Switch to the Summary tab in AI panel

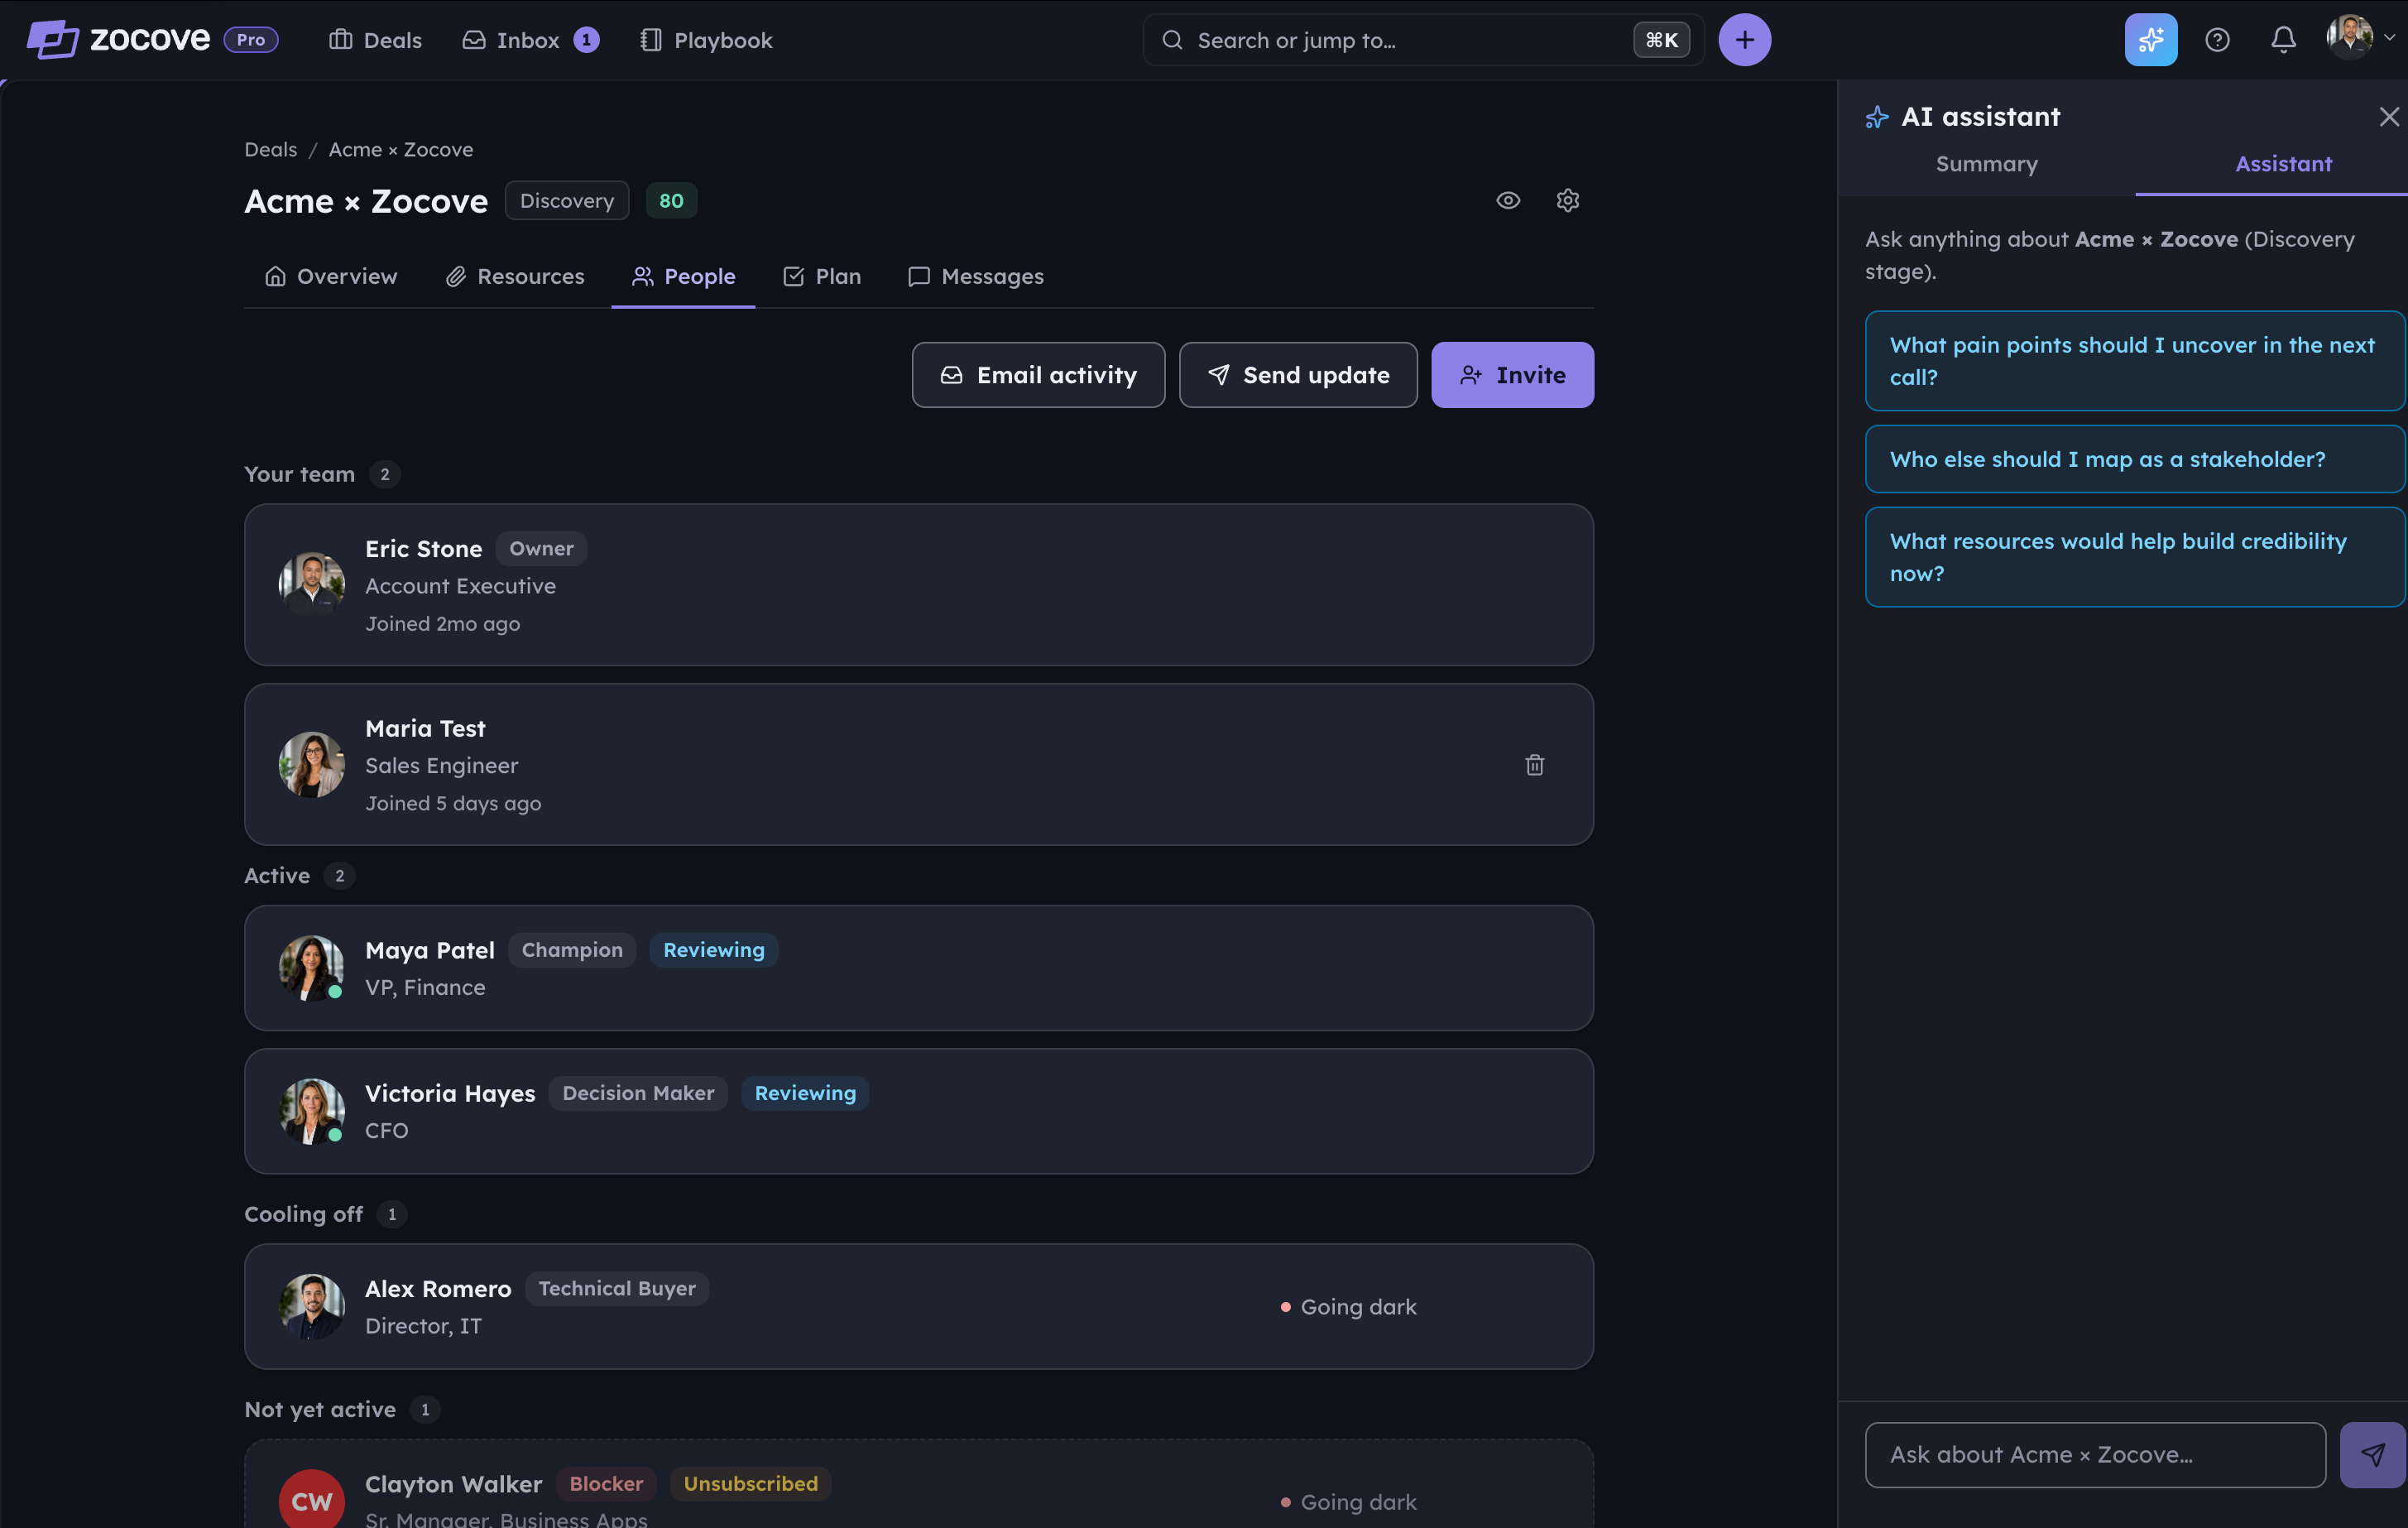click(x=1987, y=164)
